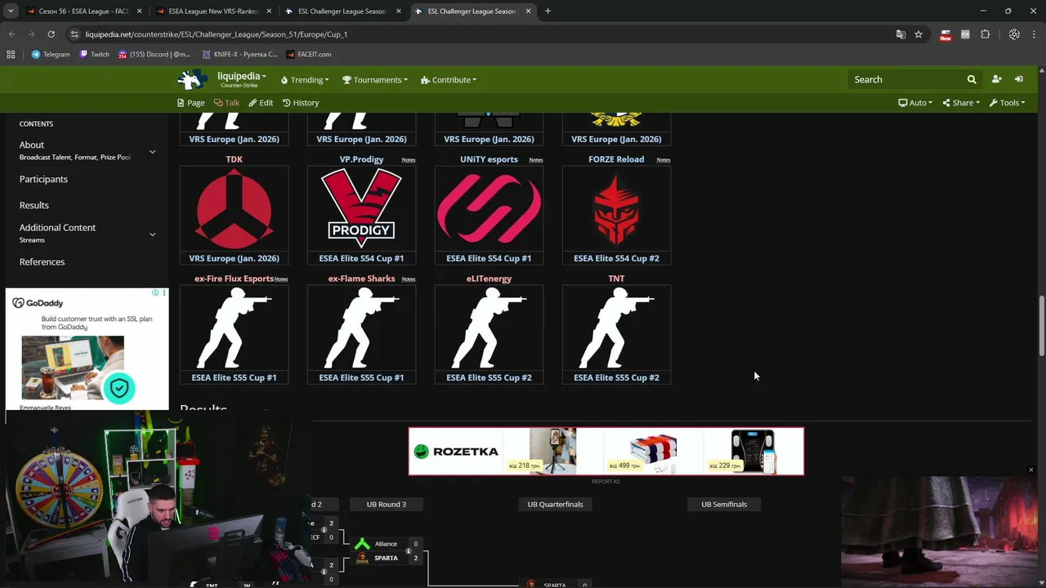Open the KNIFE-X bookmark
Screen dimensions: 1046x588
(239, 54)
